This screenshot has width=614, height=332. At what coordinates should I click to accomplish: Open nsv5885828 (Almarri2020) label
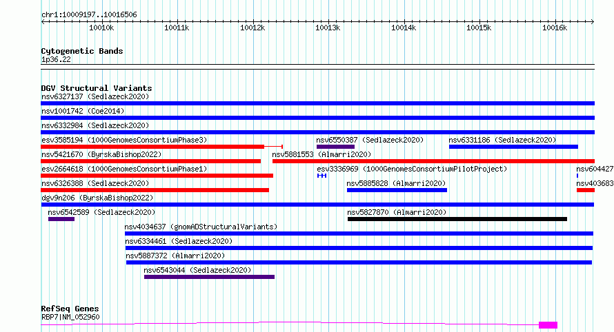(396, 183)
